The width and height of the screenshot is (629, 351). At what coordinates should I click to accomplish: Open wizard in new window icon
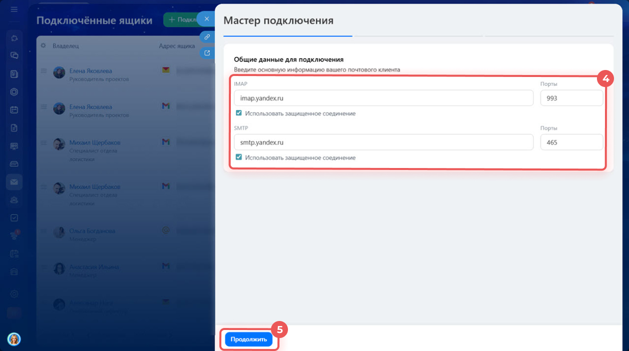click(206, 52)
